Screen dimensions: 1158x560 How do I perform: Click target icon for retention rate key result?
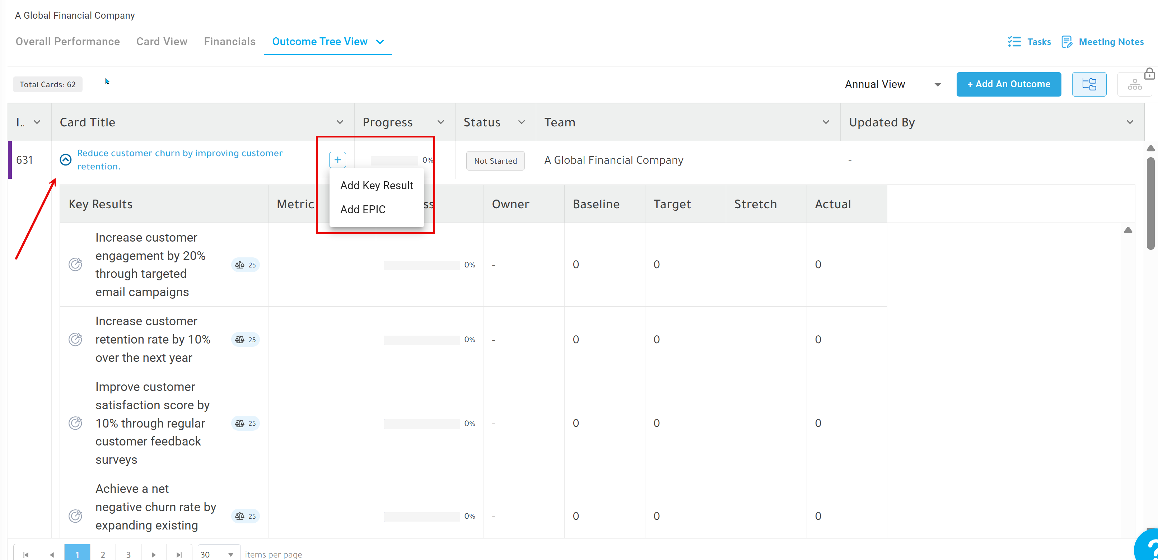[75, 339]
